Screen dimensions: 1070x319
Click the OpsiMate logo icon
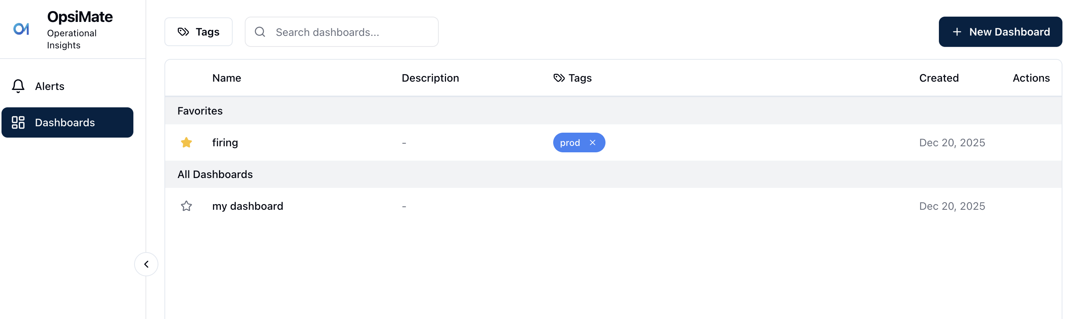point(21,29)
